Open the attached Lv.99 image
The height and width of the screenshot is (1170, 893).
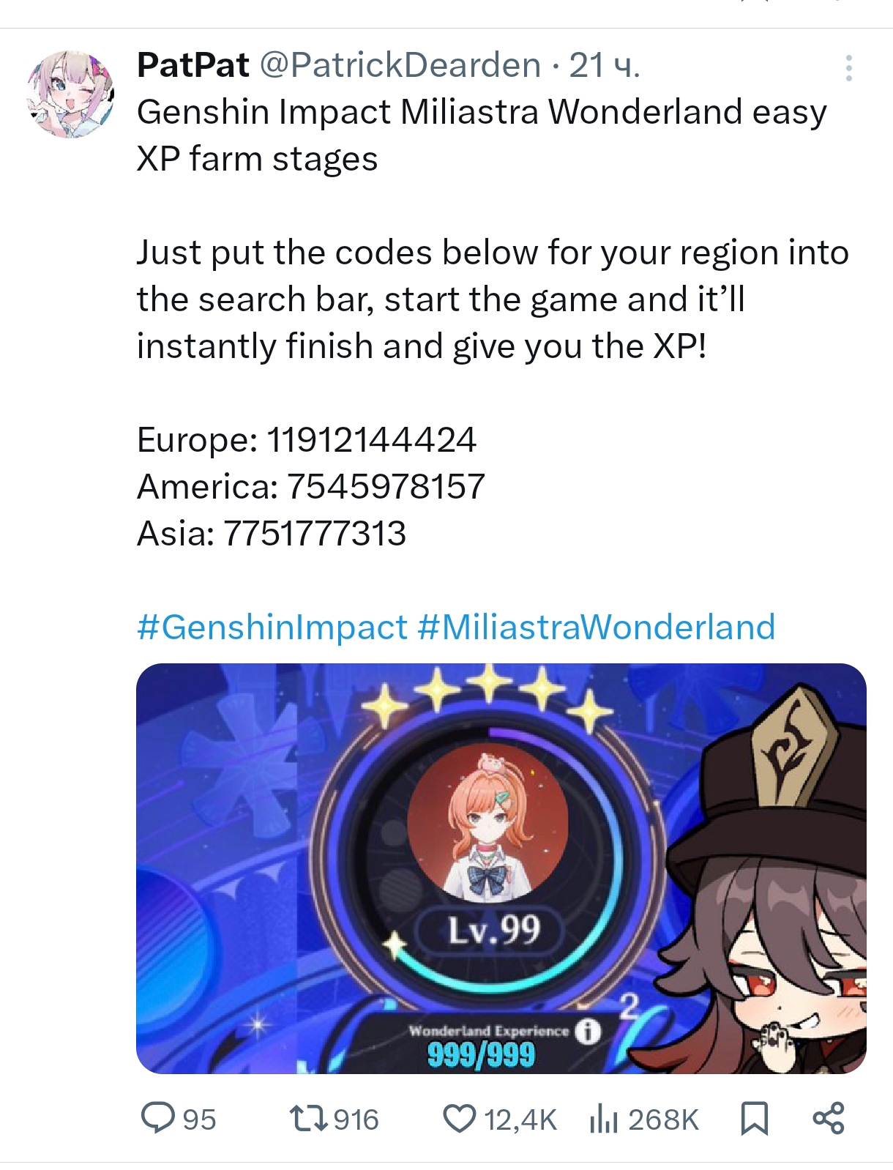coord(501,868)
